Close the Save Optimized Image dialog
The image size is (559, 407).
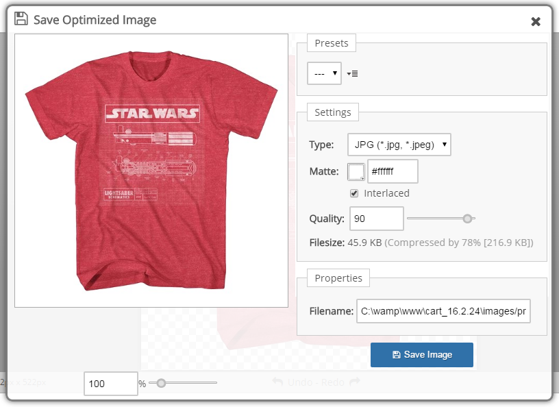tap(536, 21)
